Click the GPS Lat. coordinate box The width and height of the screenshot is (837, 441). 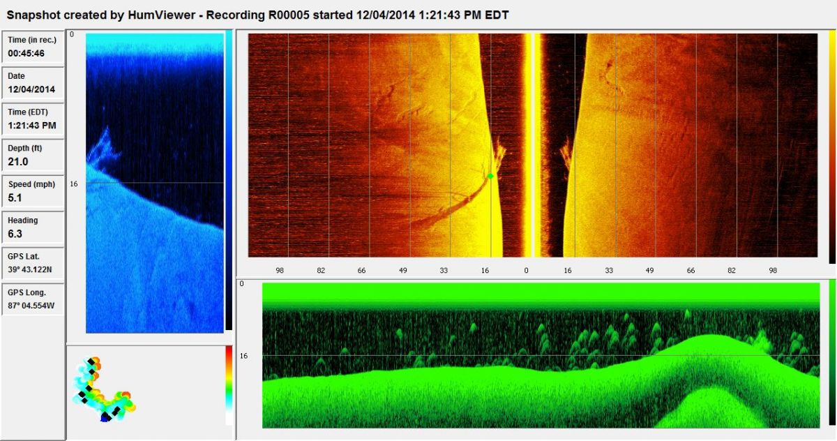pos(32,263)
